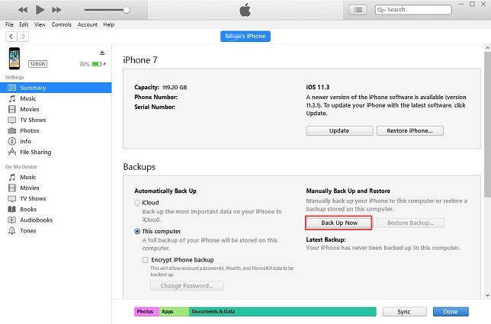Click the Back Up Now button
This screenshot has height=324, width=491.
[339, 223]
